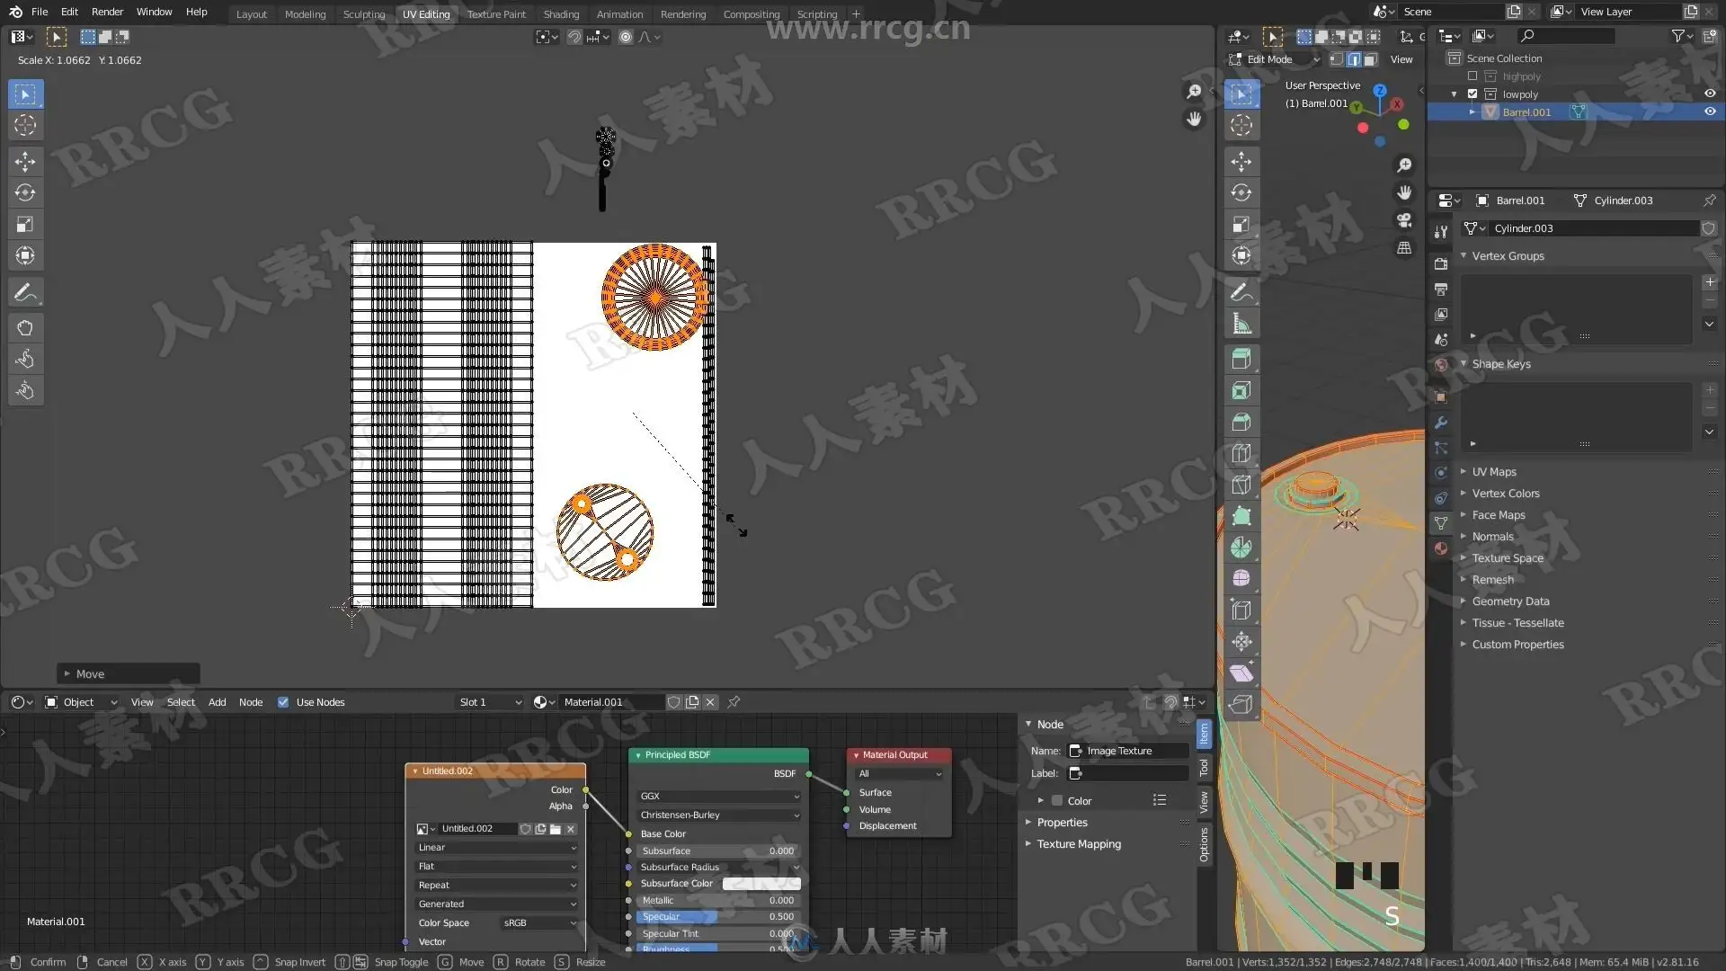1726x971 pixels.
Task: Open the GGX distribution dropdown
Action: 717,797
